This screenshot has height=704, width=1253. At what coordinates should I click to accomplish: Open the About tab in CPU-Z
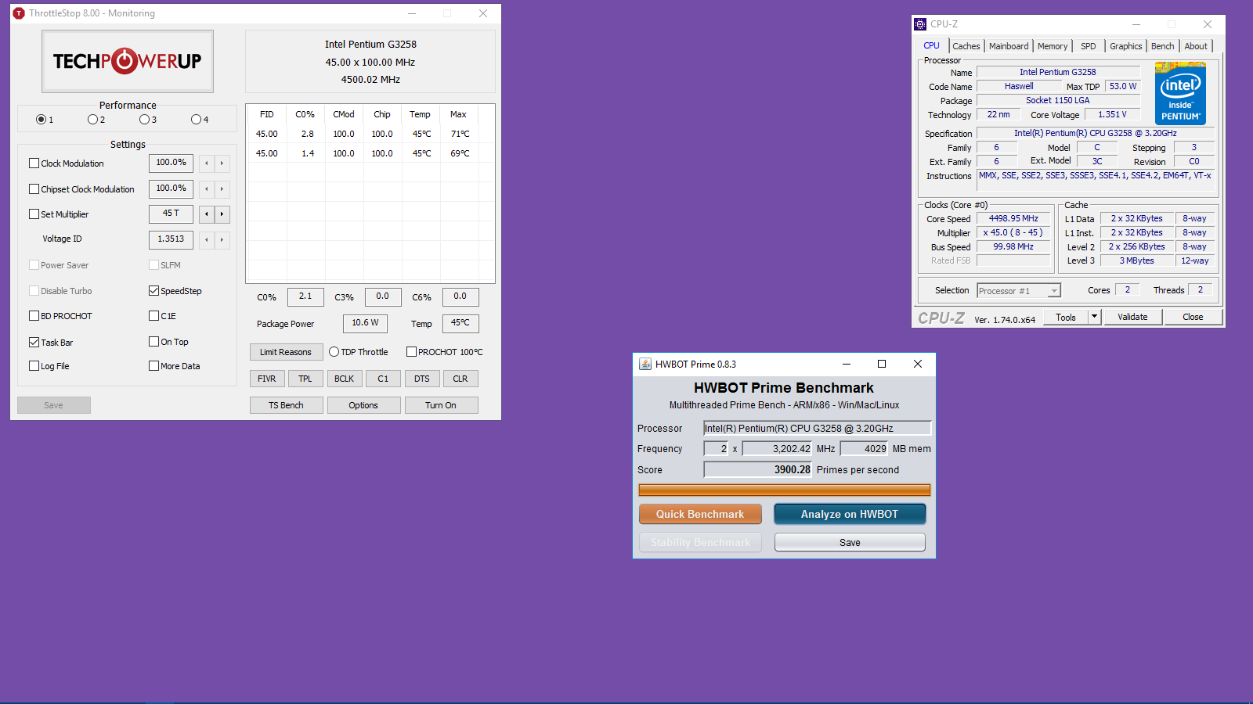click(1196, 46)
